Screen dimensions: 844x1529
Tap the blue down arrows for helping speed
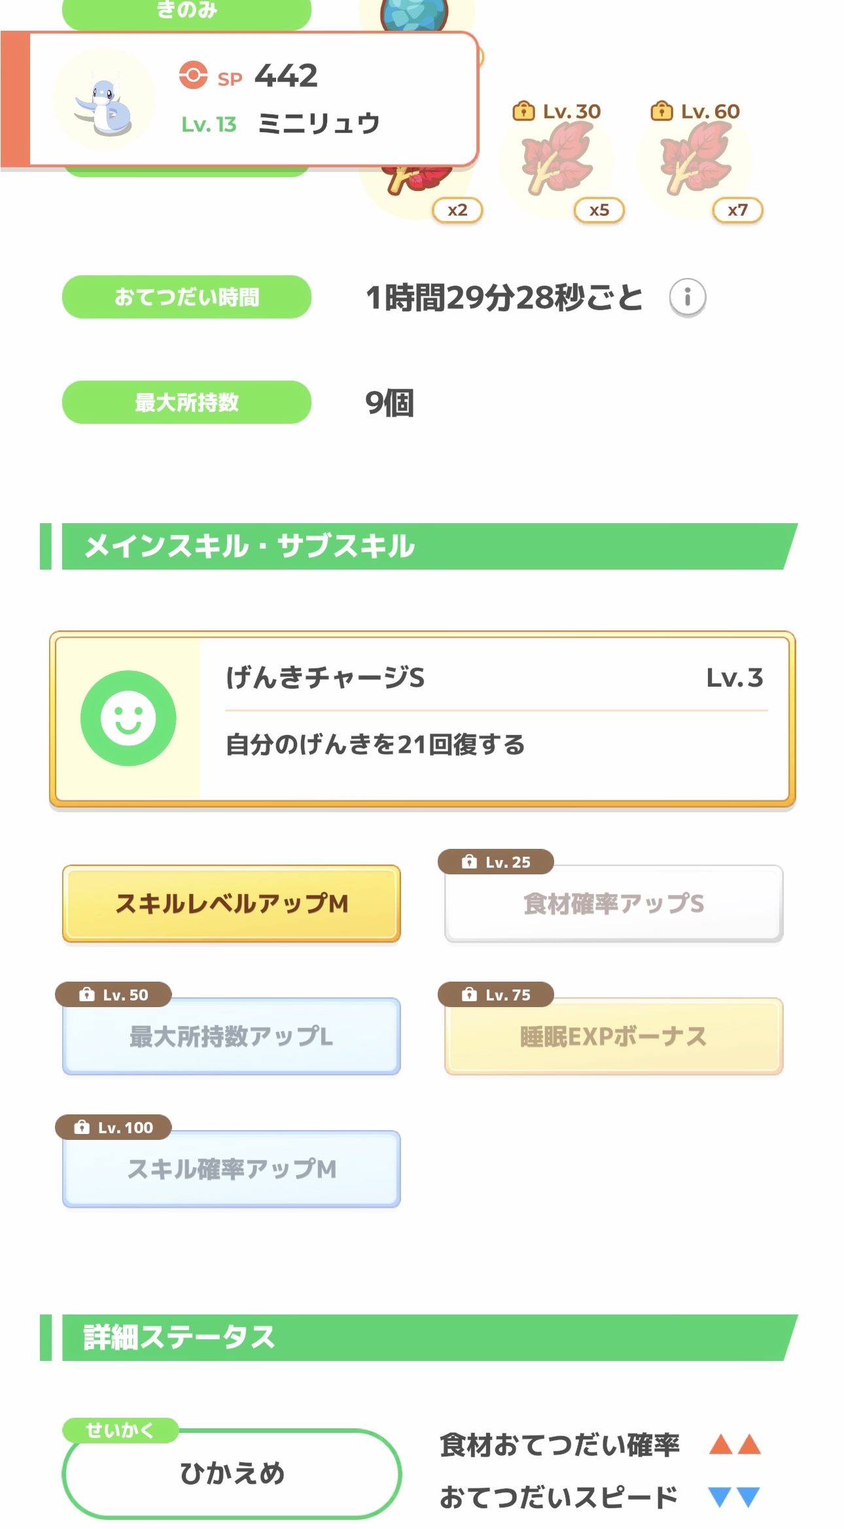tap(735, 1497)
